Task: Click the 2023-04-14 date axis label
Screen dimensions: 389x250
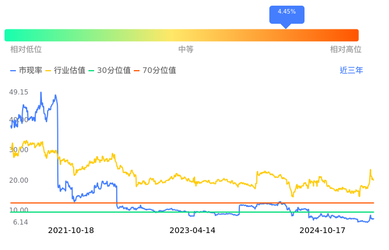Action: pos(193,231)
